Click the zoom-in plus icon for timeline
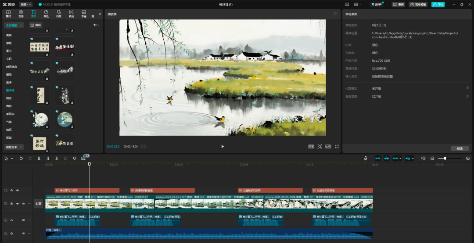The image size is (474, 243). click(468, 158)
